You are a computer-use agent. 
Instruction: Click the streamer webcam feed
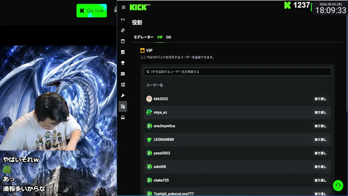point(41,121)
